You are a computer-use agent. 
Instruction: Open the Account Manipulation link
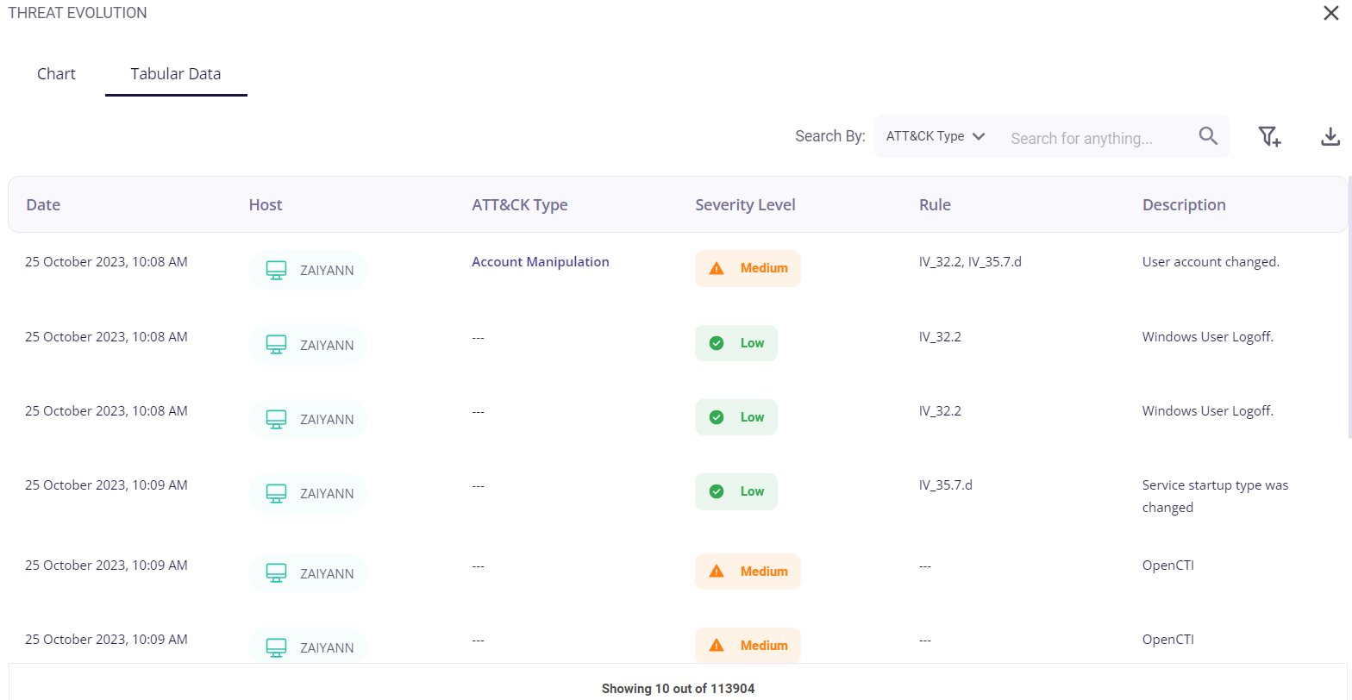541,262
